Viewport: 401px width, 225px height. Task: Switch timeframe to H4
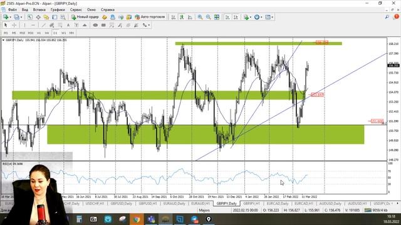(47, 33)
